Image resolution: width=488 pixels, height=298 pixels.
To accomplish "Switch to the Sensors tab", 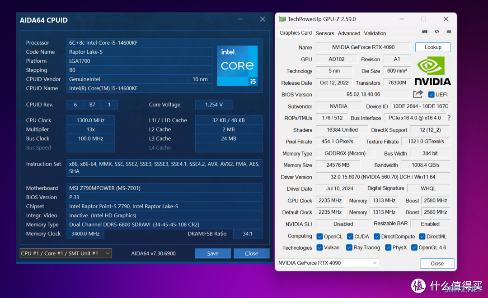I will coord(324,33).
